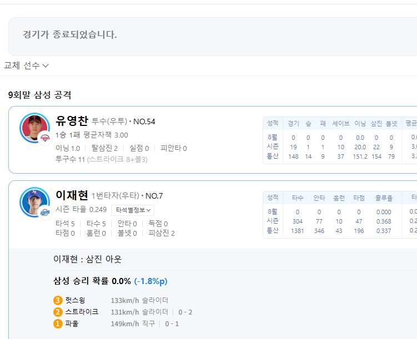417x339 pixels.
Task: Click the 경기가 종료되었습니다 banner
Action: [70, 35]
